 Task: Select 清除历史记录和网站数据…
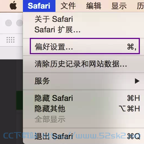coord(83,64)
